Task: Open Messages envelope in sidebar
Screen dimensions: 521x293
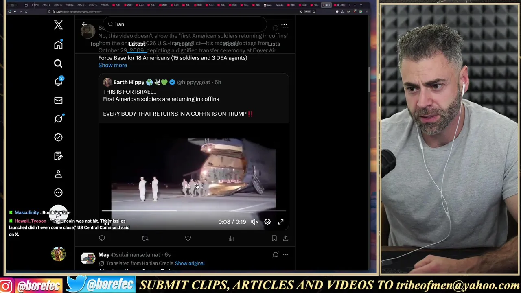Action: click(x=58, y=101)
